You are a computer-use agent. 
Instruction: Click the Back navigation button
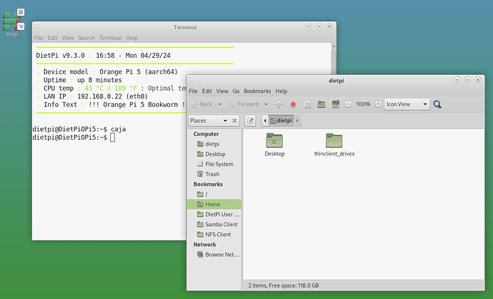coord(202,104)
